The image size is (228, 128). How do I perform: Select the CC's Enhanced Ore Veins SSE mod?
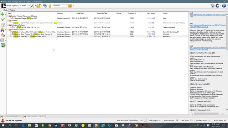[26, 27]
